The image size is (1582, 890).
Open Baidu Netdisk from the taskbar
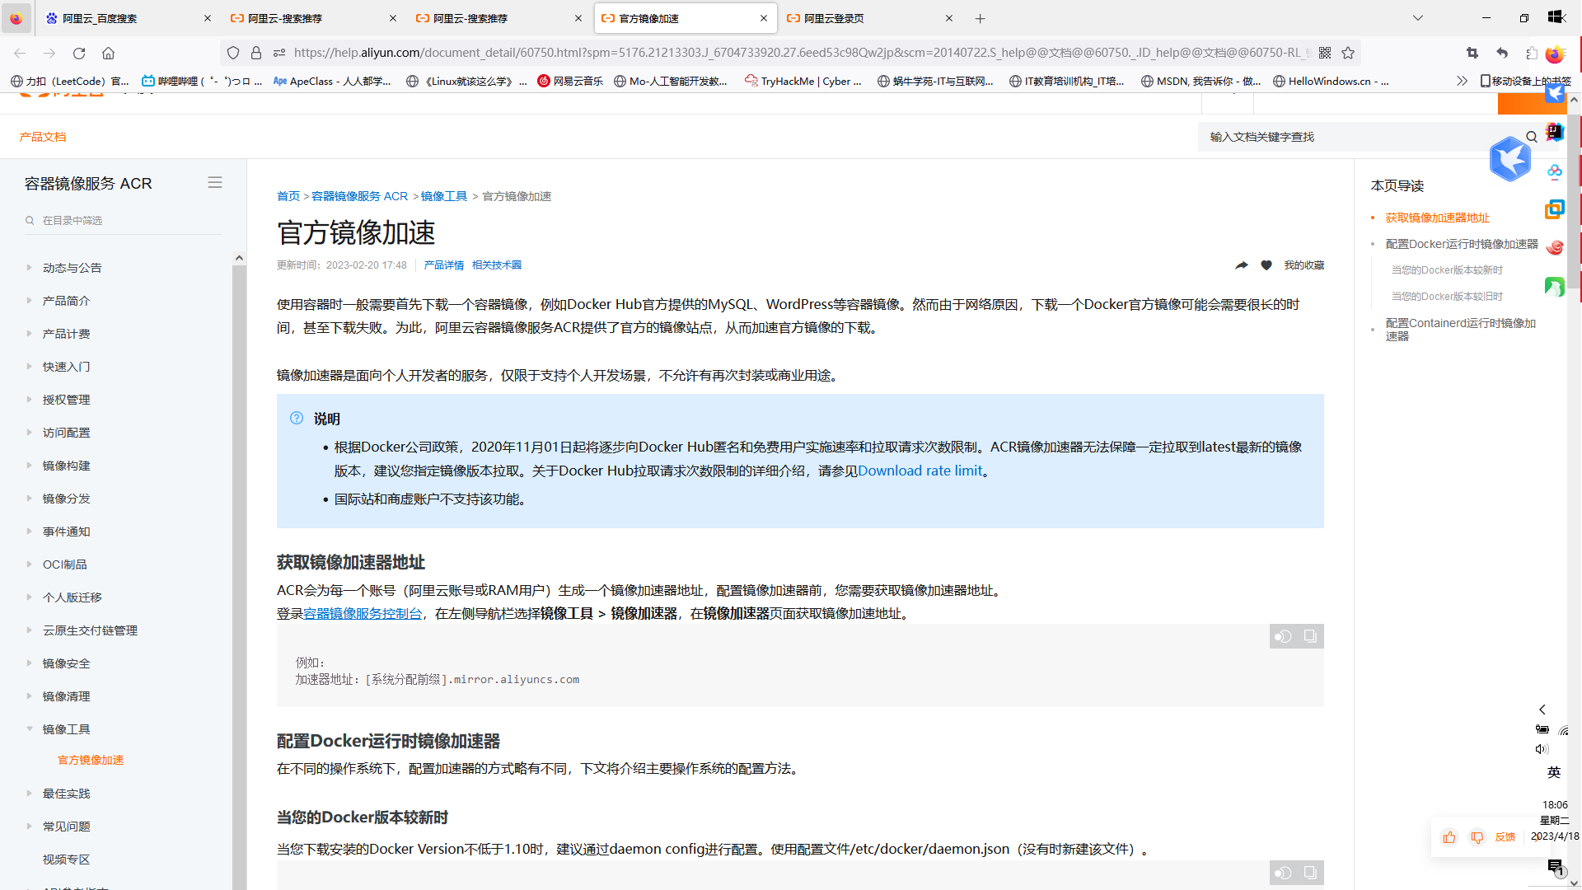coord(1555,171)
